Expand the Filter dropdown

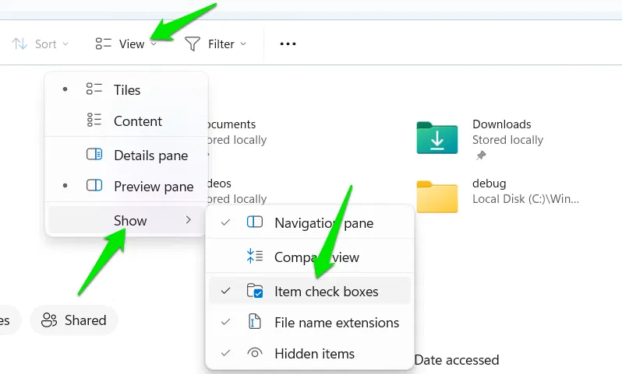click(x=216, y=44)
